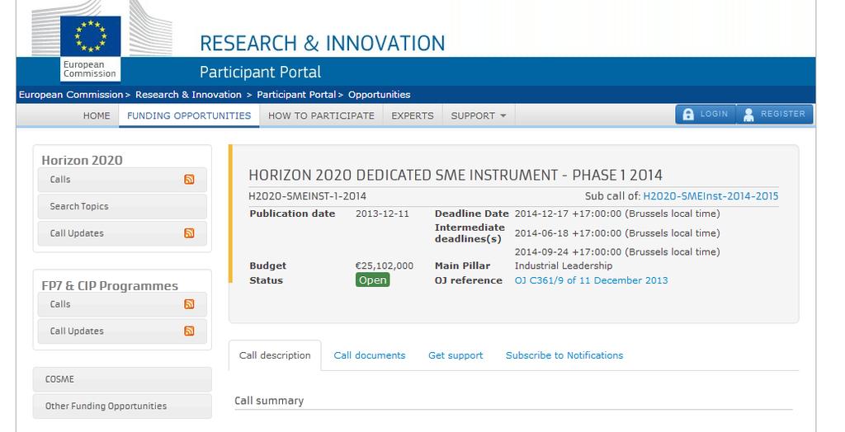Viewport: 845px width, 432px height.
Task: Expand the Support menu dropdown arrow
Action: pos(503,115)
